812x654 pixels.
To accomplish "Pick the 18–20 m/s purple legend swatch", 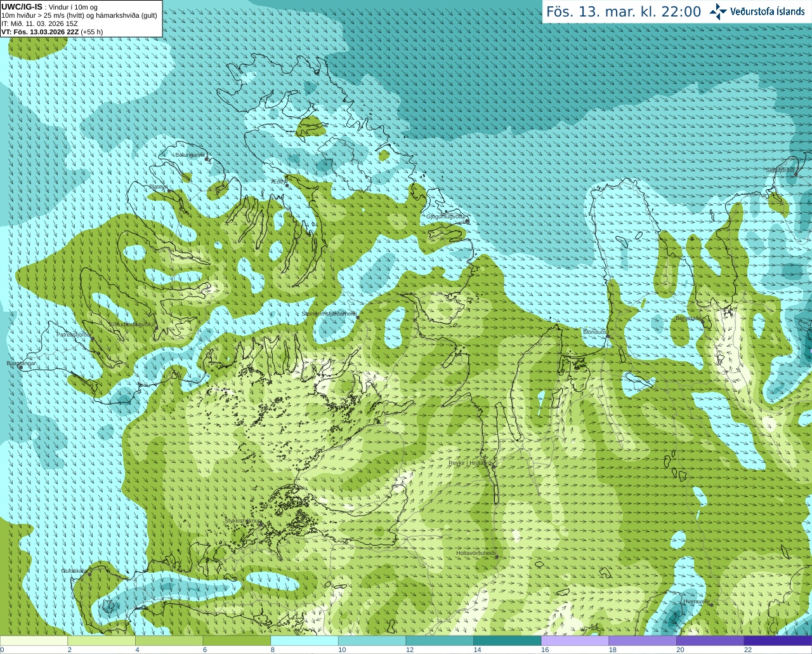I will pyautogui.click(x=643, y=641).
